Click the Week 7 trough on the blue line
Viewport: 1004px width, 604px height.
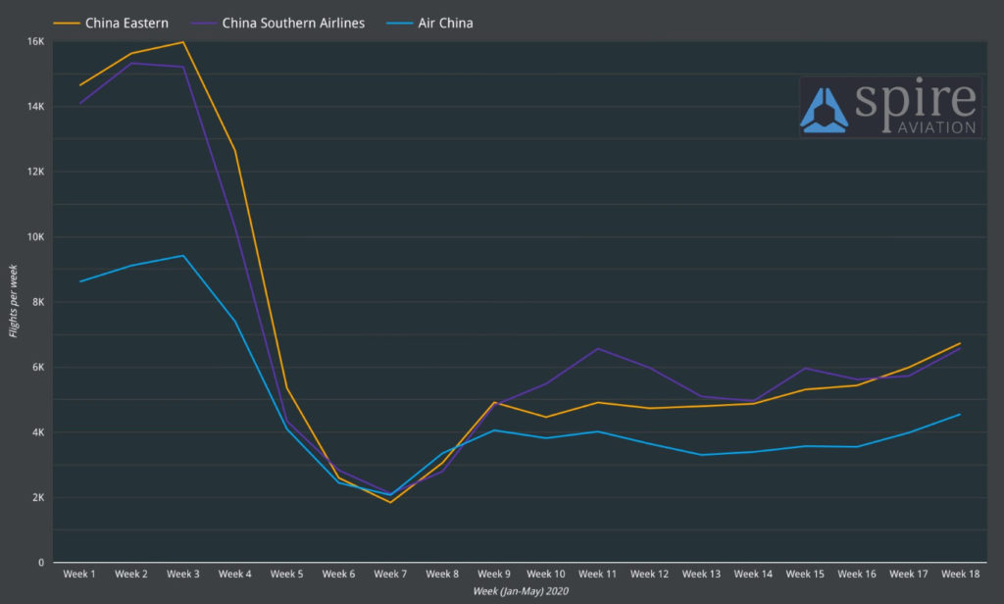(389, 494)
